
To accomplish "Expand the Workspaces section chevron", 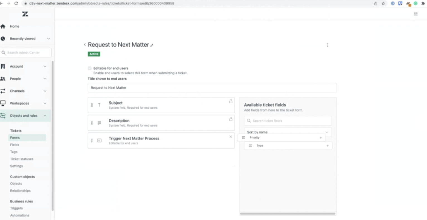I will click(45, 103).
